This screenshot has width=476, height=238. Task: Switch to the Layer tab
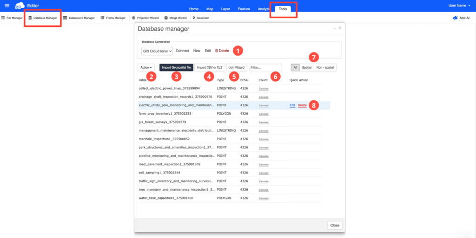225,9
